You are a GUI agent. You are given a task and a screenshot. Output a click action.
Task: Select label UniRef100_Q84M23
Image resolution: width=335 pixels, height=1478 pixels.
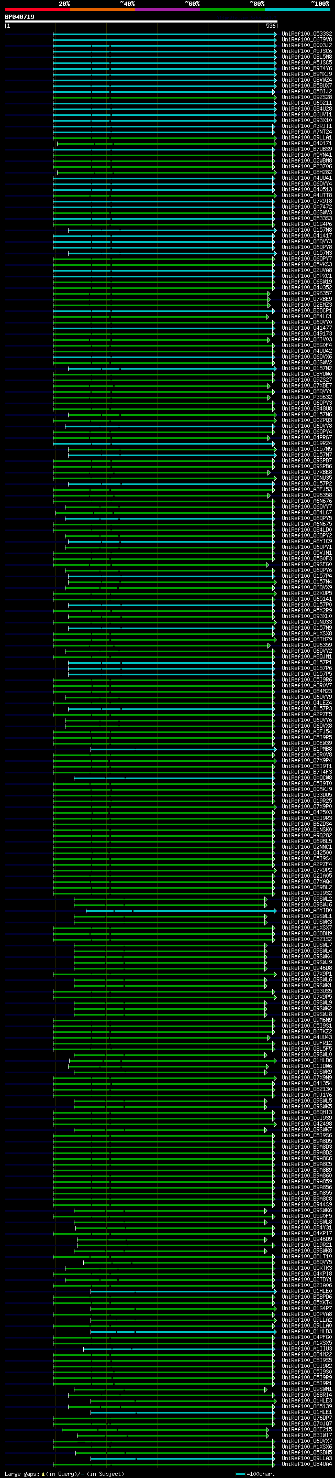[307, 692]
